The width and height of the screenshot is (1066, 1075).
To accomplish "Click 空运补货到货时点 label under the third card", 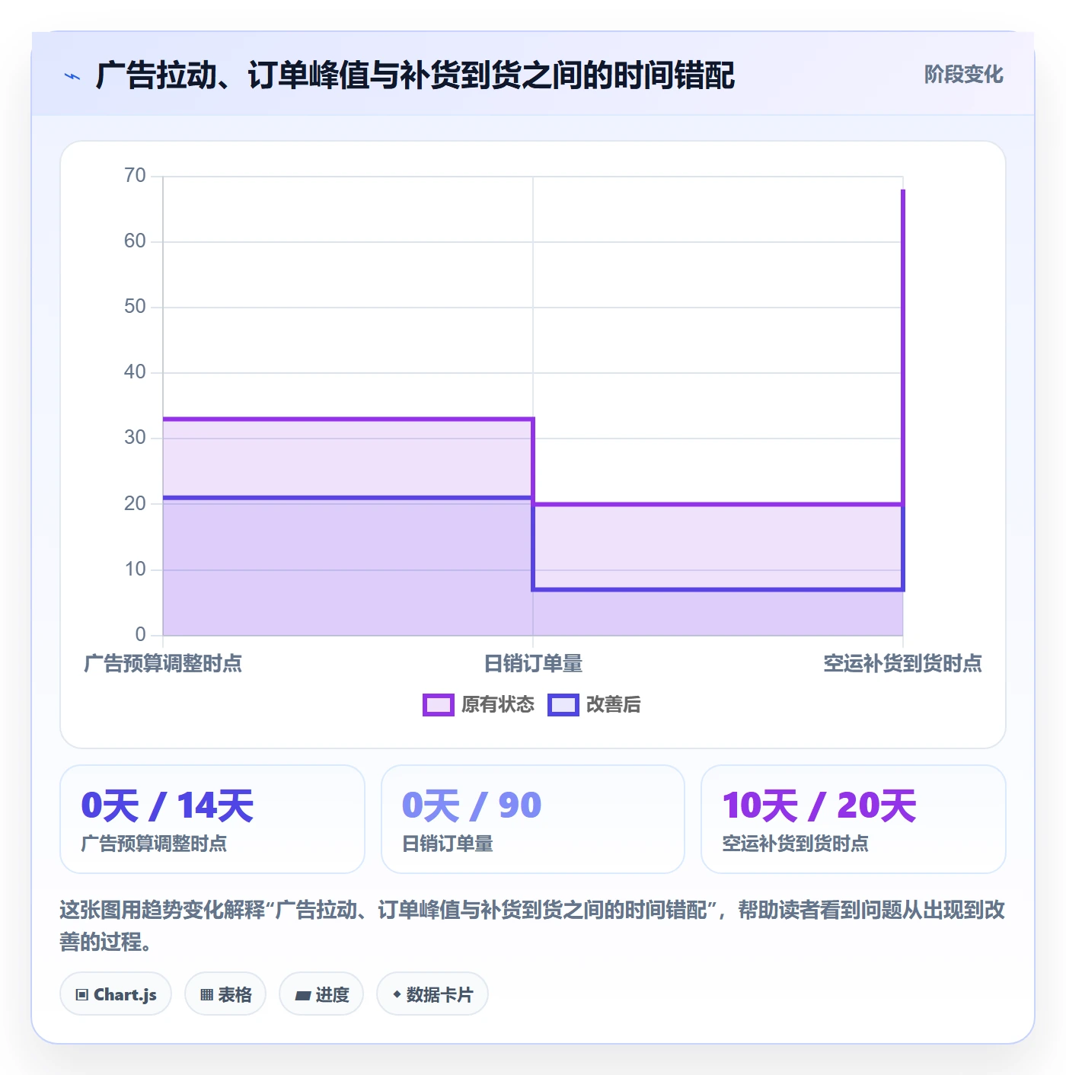I will [795, 844].
